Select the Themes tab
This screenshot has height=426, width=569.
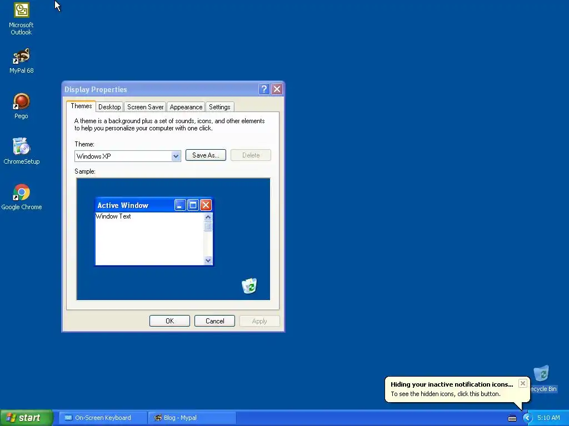pyautogui.click(x=81, y=106)
